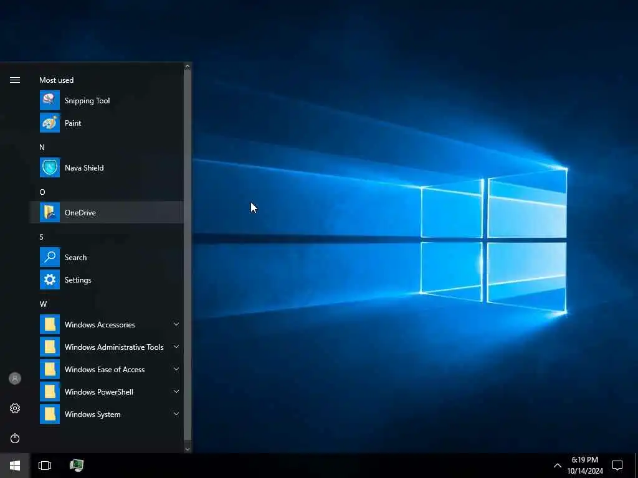Expand Windows Accessories chevron

176,324
